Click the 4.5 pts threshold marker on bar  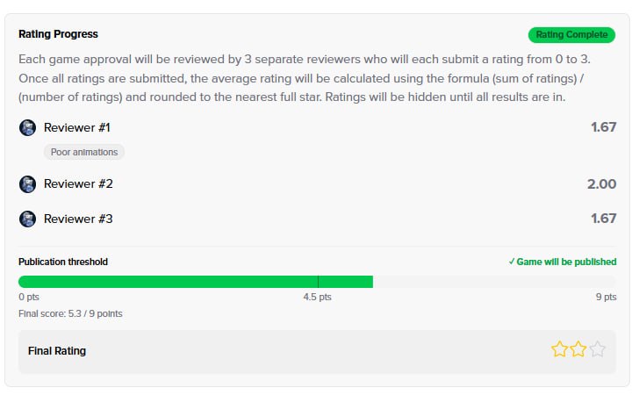[x=318, y=282]
